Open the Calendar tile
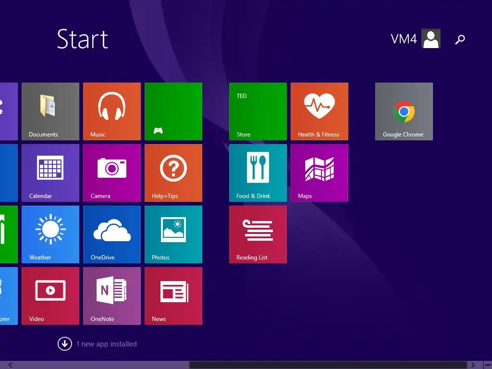 tap(50, 173)
